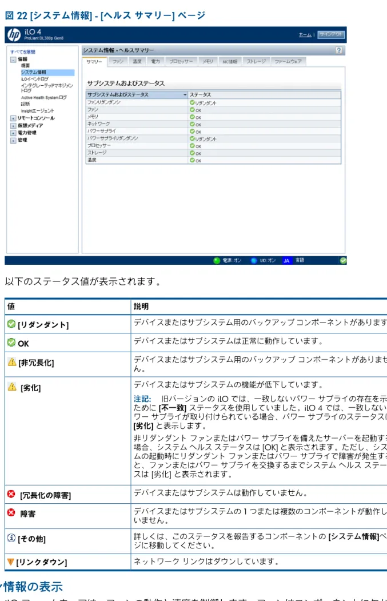Screen dimensions: 387x601
Task: Switch to the サマリー tab
Action: coord(94,62)
